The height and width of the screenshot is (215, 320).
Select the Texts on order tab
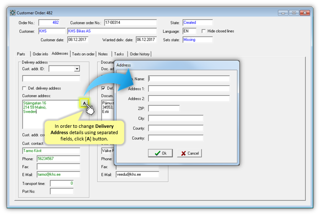click(83, 54)
